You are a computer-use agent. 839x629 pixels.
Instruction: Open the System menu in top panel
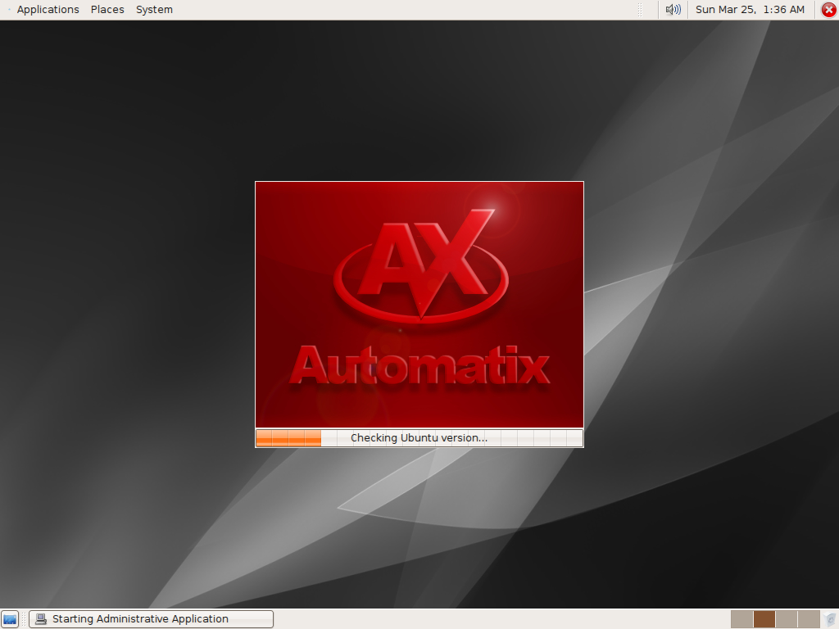coord(154,10)
